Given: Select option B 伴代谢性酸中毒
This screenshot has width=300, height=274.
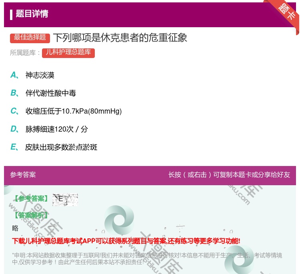Looking at the screenshot, I should click(x=50, y=93).
